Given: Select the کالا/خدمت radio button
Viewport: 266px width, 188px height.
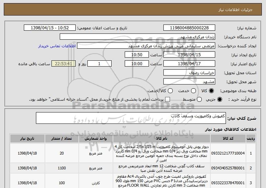Looking at the screenshot, I should [x=170, y=91].
